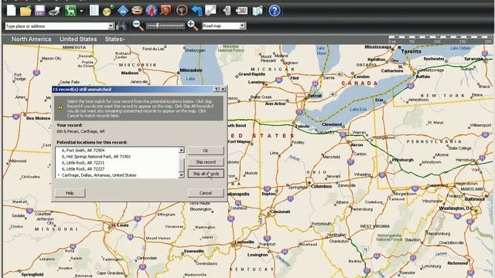Image resolution: width=495 pixels, height=278 pixels.
Task: Click the white map page icon
Action: tap(210, 10)
